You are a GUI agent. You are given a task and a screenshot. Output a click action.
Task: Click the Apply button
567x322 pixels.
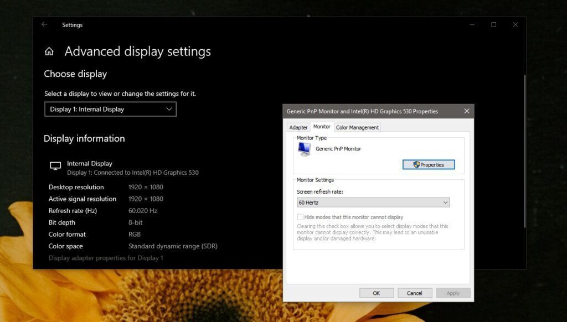click(453, 293)
